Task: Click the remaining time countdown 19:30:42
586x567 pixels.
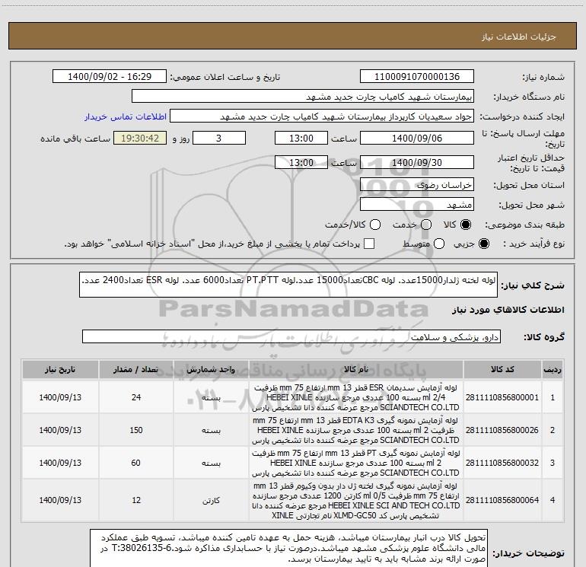Action: (x=140, y=138)
